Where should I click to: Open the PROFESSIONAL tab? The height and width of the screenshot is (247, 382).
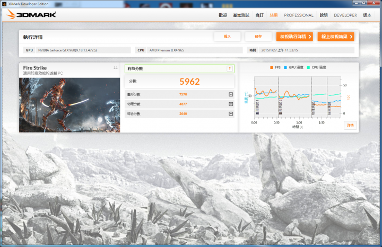[x=299, y=15]
